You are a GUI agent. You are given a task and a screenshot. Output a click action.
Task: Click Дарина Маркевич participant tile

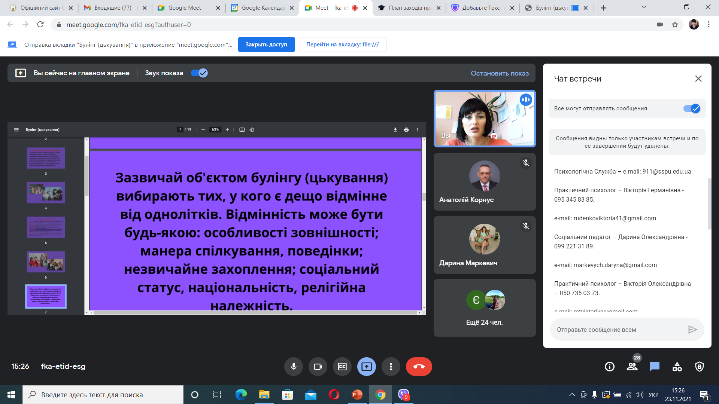click(x=485, y=245)
